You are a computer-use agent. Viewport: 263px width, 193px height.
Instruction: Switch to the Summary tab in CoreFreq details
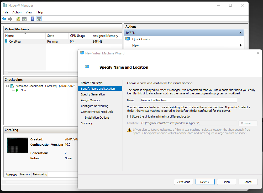[11, 175]
